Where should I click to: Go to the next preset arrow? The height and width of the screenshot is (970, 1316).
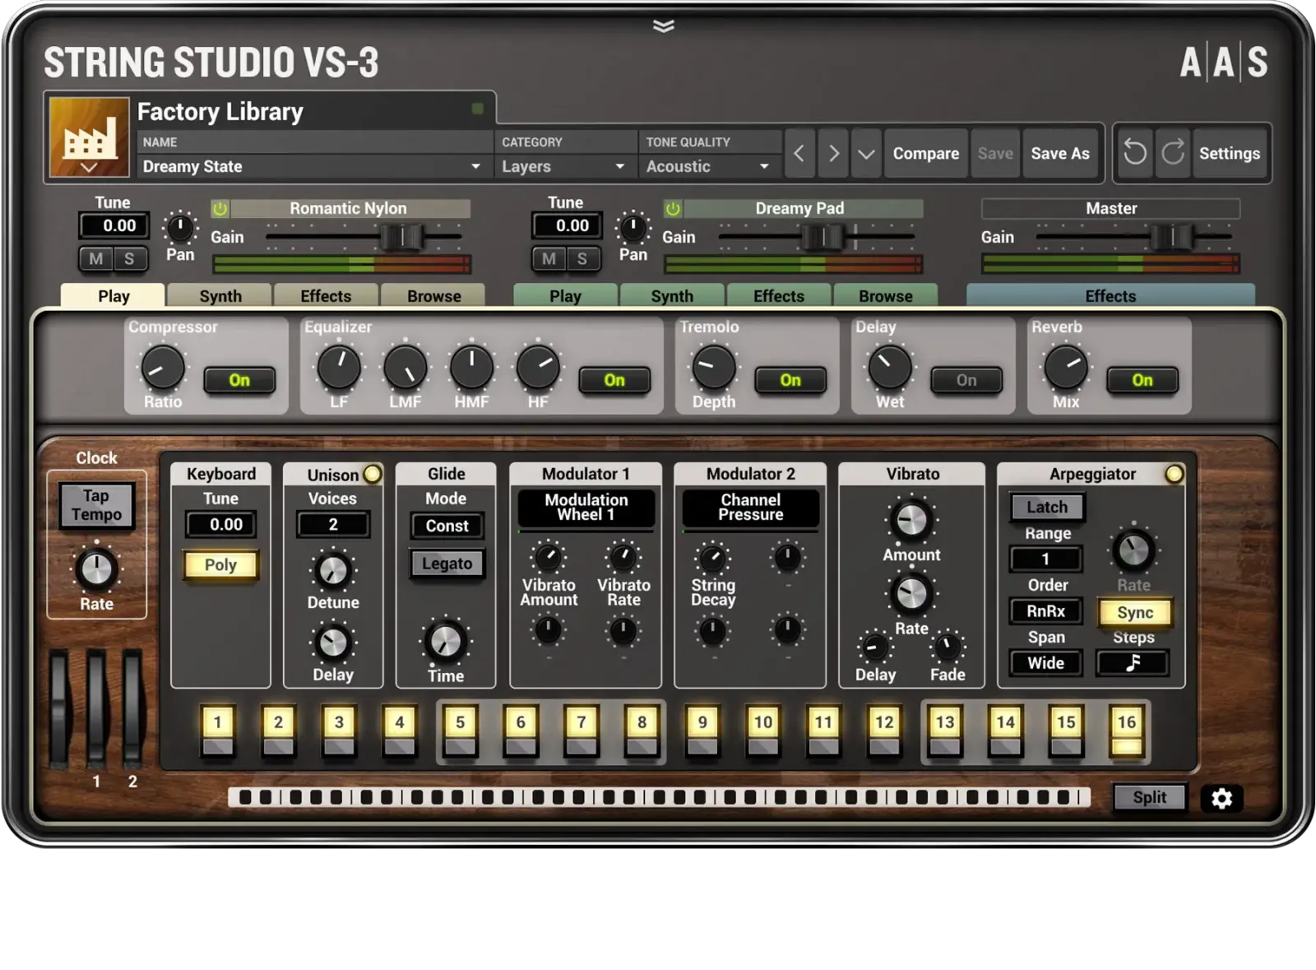point(833,153)
